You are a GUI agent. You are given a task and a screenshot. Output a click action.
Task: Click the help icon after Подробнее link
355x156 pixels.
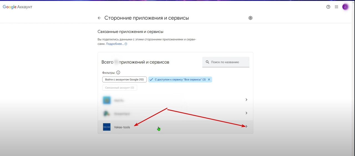point(126,44)
